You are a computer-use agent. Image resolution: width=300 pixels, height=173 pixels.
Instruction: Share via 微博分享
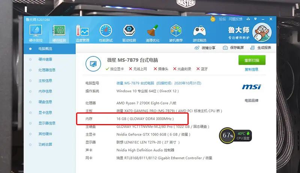pyautogui.click(x=205, y=48)
